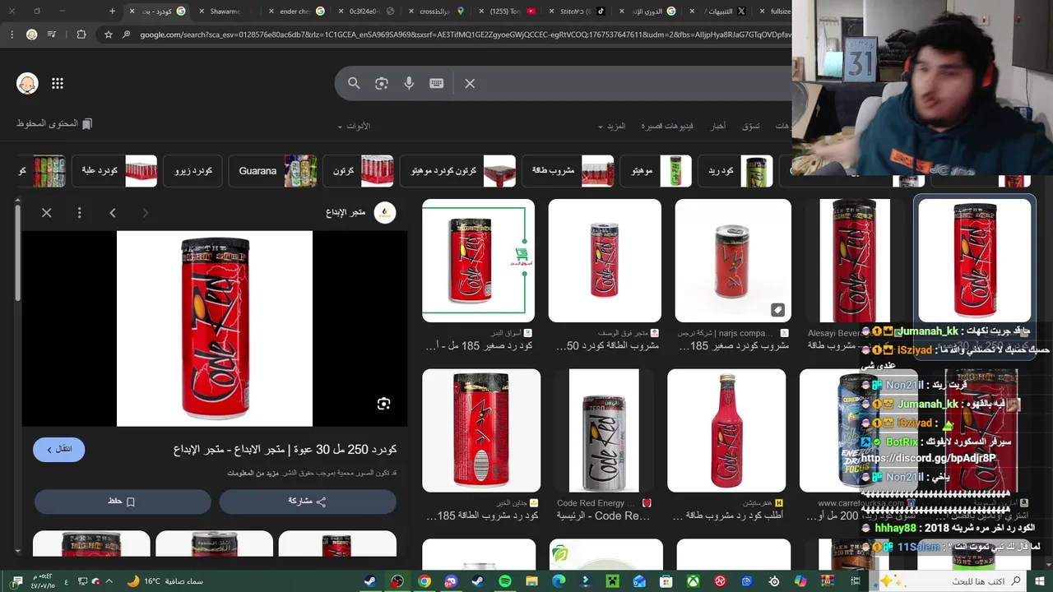Select the Guarana suggestion chip

coord(272,171)
